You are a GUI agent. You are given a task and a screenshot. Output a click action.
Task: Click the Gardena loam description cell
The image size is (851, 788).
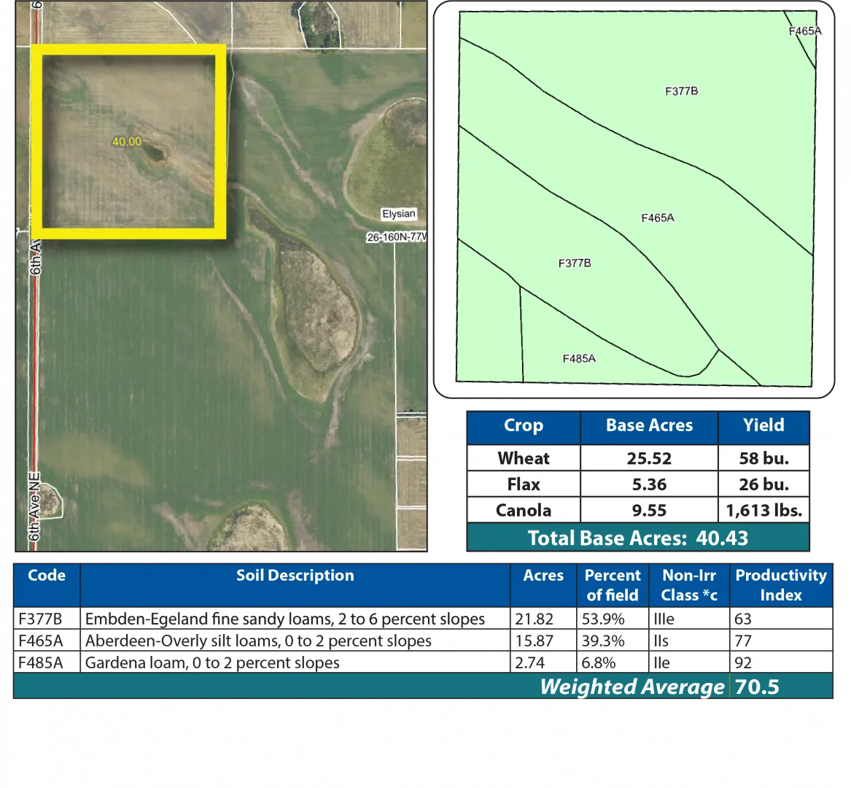pos(212,663)
